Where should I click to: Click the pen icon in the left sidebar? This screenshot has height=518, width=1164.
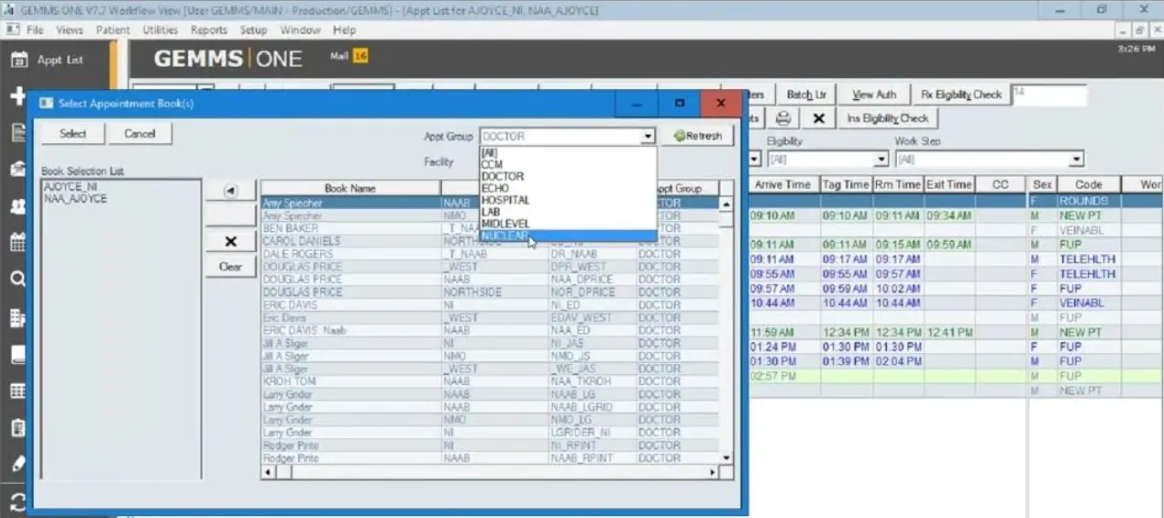(x=17, y=464)
